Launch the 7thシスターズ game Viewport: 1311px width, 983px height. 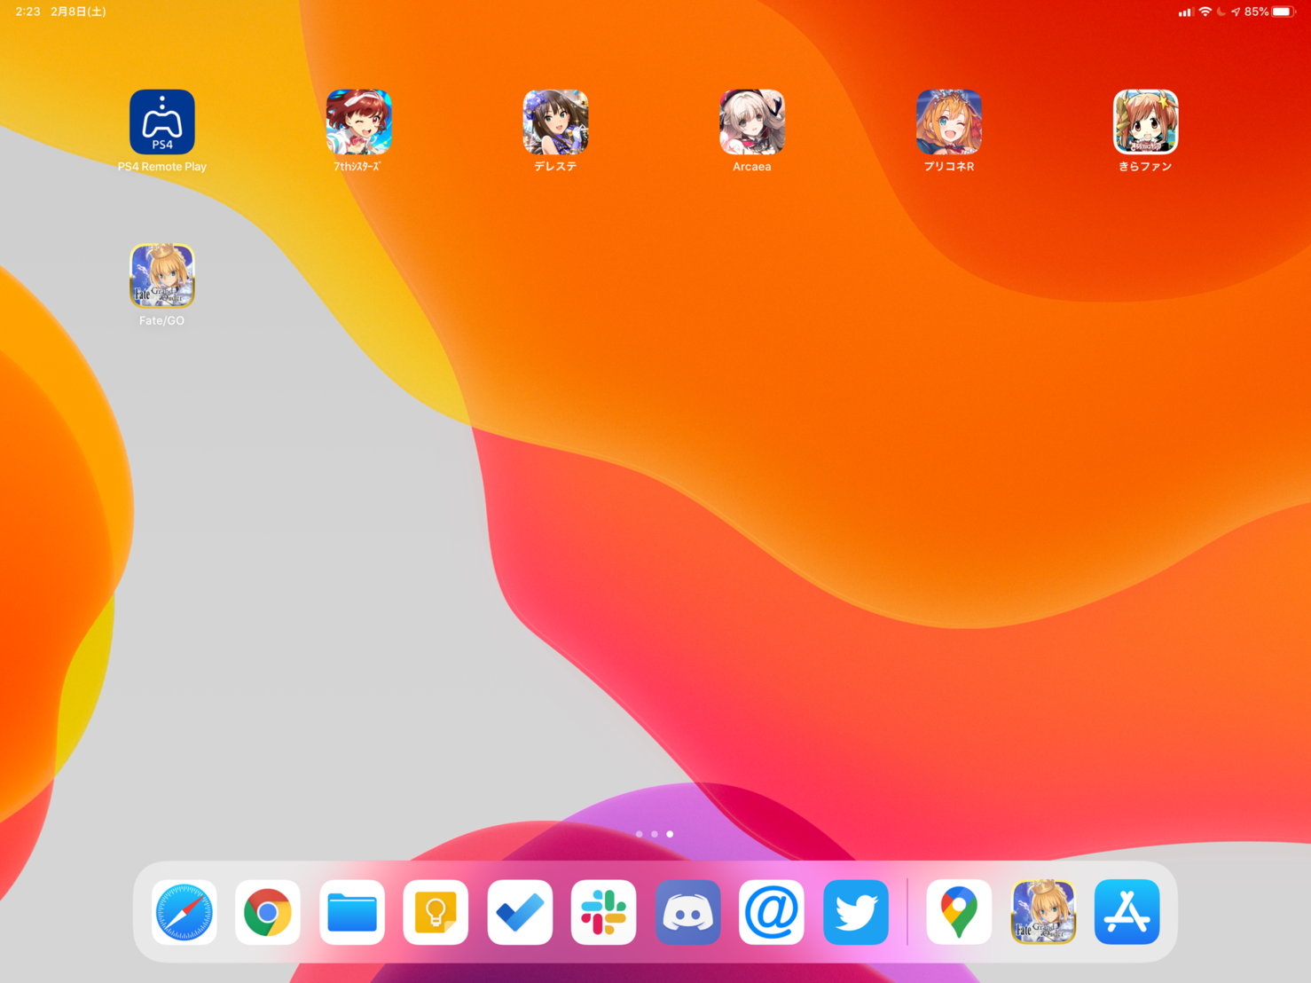click(358, 122)
